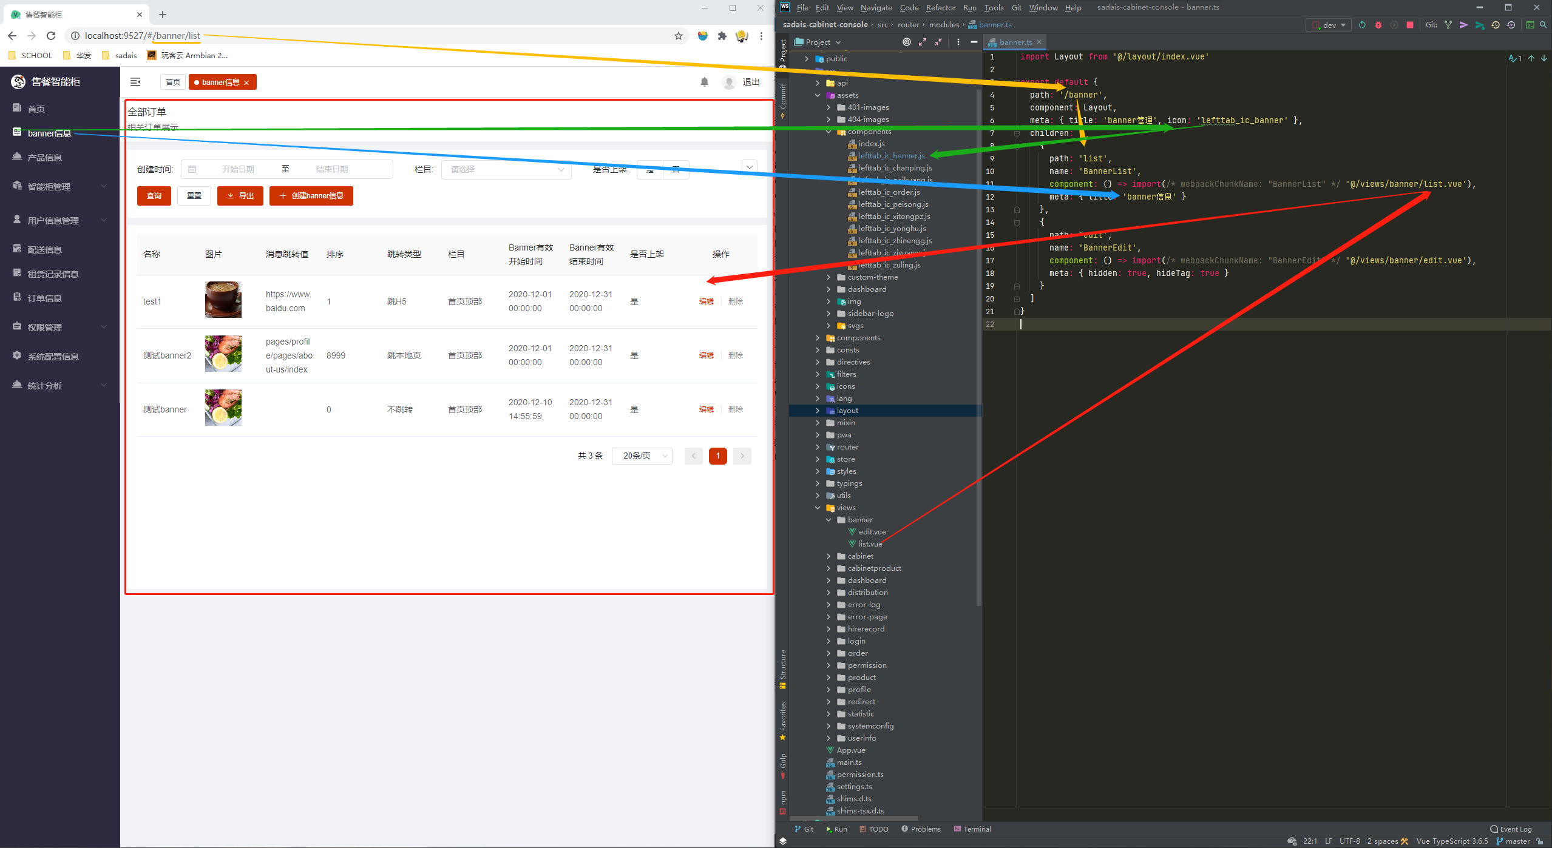Click the 查询 button
Viewport: 1552px width, 848px height.
click(x=154, y=196)
